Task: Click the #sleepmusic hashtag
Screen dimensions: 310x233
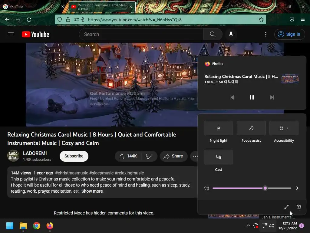Action: pyautogui.click(x=101, y=173)
